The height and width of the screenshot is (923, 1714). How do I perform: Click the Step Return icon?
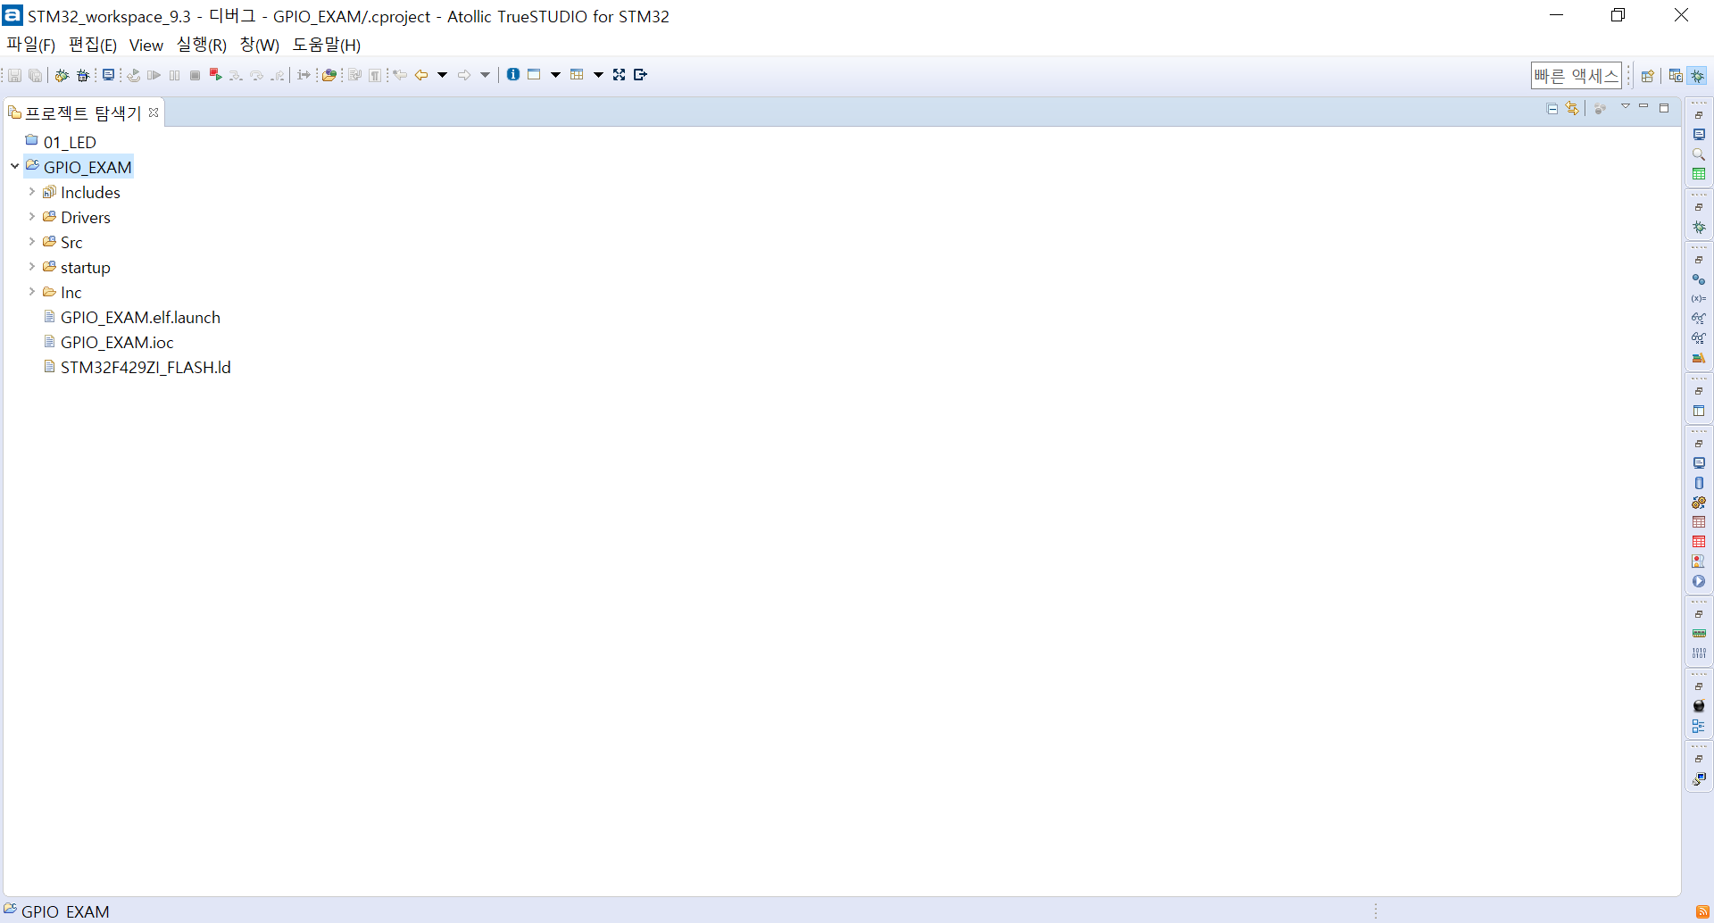tap(279, 75)
